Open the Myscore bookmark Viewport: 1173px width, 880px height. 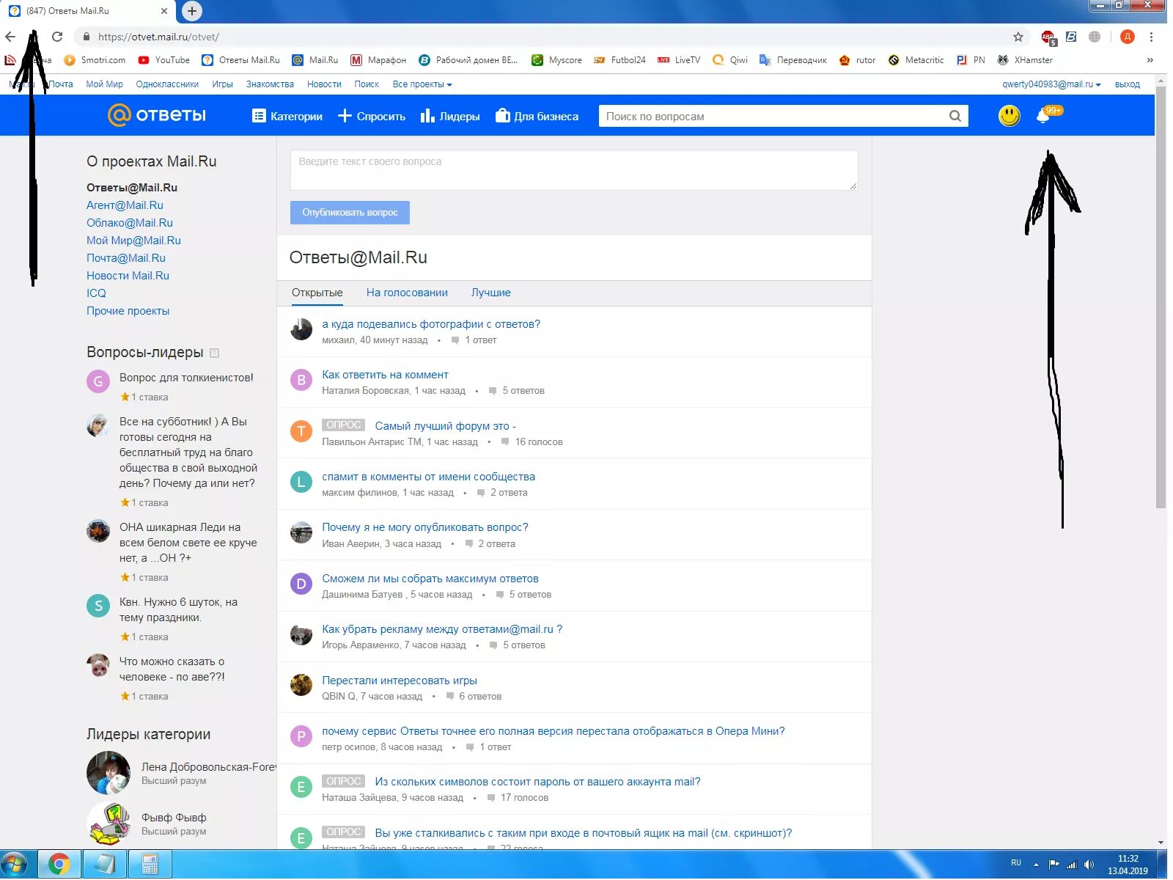[556, 60]
